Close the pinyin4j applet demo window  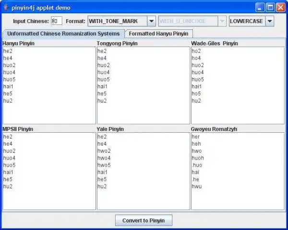click(x=281, y=8)
